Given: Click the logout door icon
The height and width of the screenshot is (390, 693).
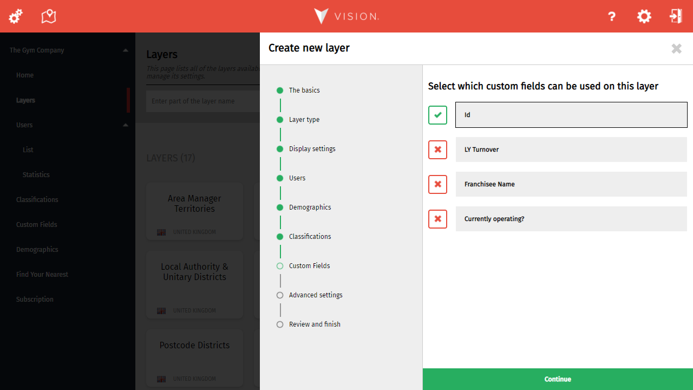Looking at the screenshot, I should (x=676, y=16).
